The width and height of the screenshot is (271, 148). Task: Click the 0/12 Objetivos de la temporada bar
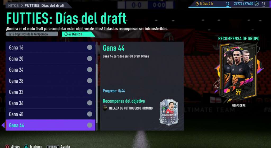[x=32, y=34]
